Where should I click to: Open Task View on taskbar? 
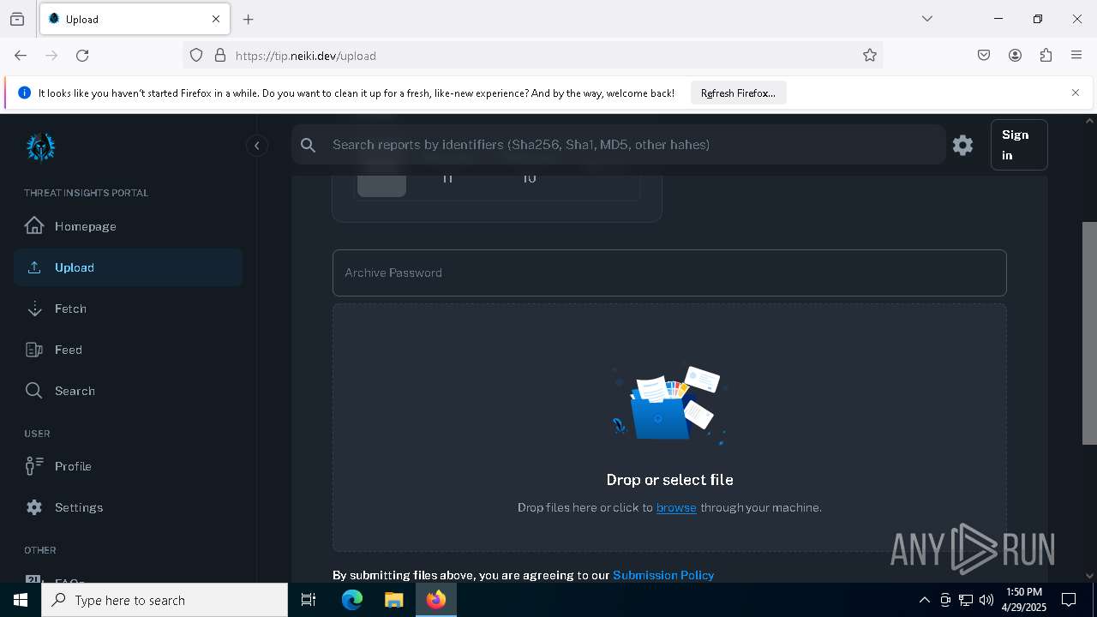309,600
